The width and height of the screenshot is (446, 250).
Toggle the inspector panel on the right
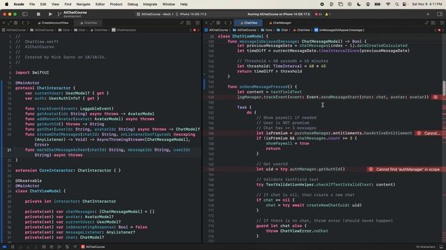point(440,14)
